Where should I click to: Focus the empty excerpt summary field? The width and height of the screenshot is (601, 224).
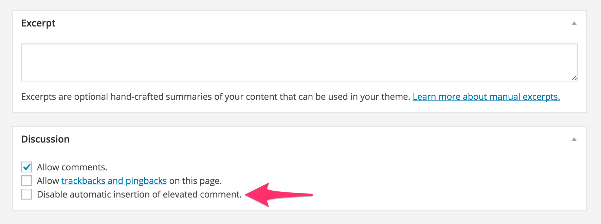pyautogui.click(x=299, y=62)
